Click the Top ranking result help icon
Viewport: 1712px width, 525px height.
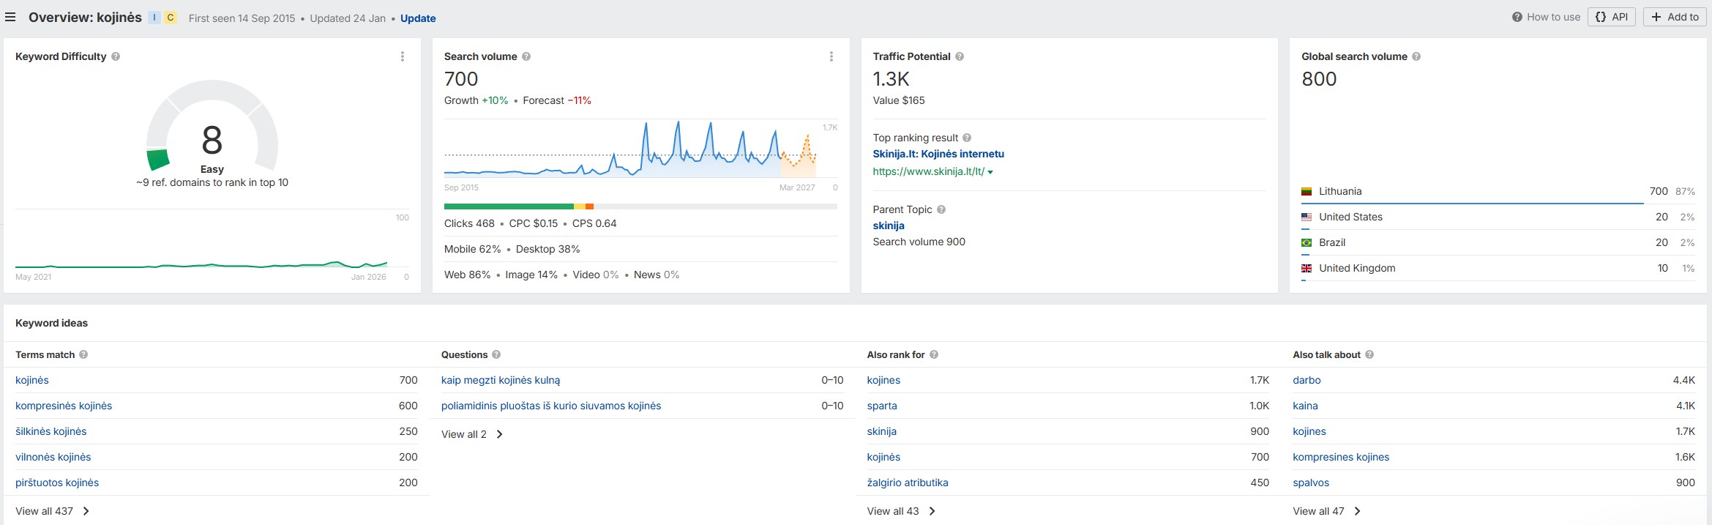point(967,138)
